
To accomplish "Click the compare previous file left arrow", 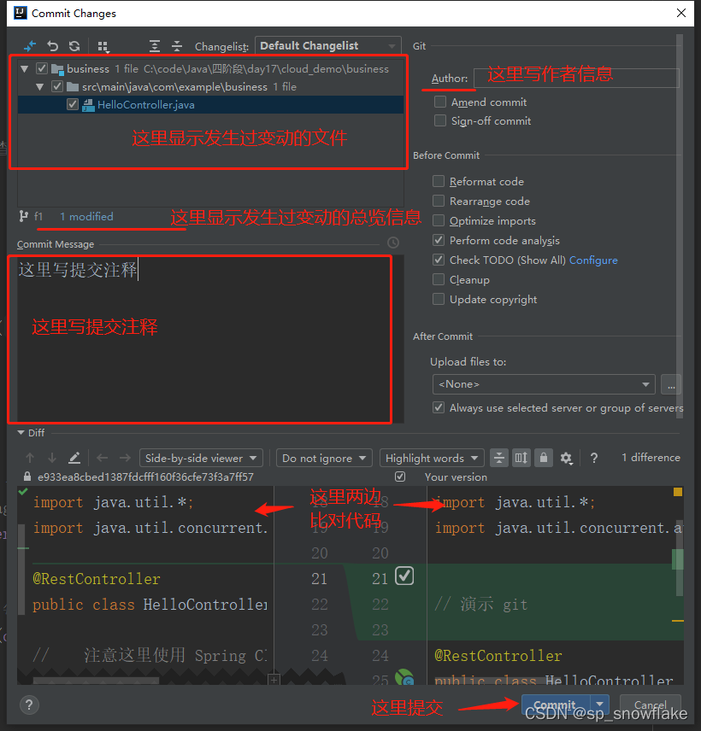I will [x=103, y=458].
